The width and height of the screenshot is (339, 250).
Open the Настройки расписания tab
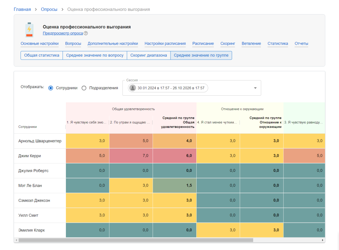(x=165, y=44)
